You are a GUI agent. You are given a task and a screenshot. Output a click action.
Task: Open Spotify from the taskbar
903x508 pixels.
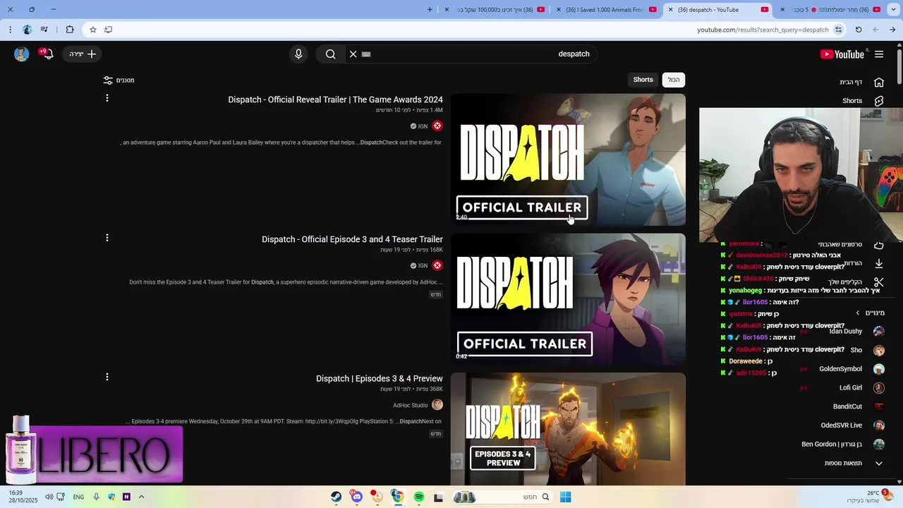pos(419,497)
